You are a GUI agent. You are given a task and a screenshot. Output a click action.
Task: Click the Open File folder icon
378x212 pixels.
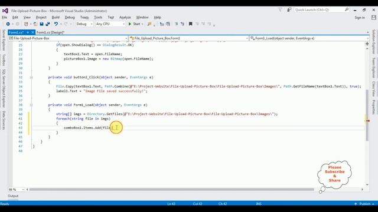(35, 24)
